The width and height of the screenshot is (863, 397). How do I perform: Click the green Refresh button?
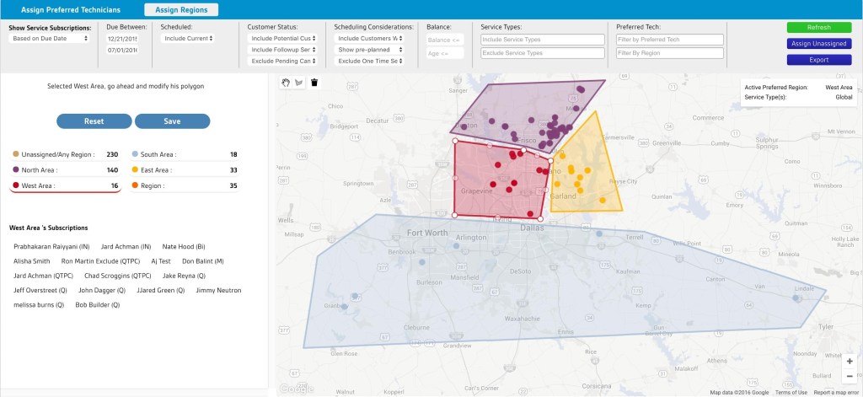click(x=818, y=28)
